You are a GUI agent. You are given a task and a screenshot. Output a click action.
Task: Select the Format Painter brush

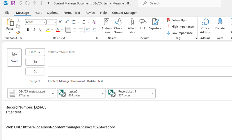click(18, 32)
